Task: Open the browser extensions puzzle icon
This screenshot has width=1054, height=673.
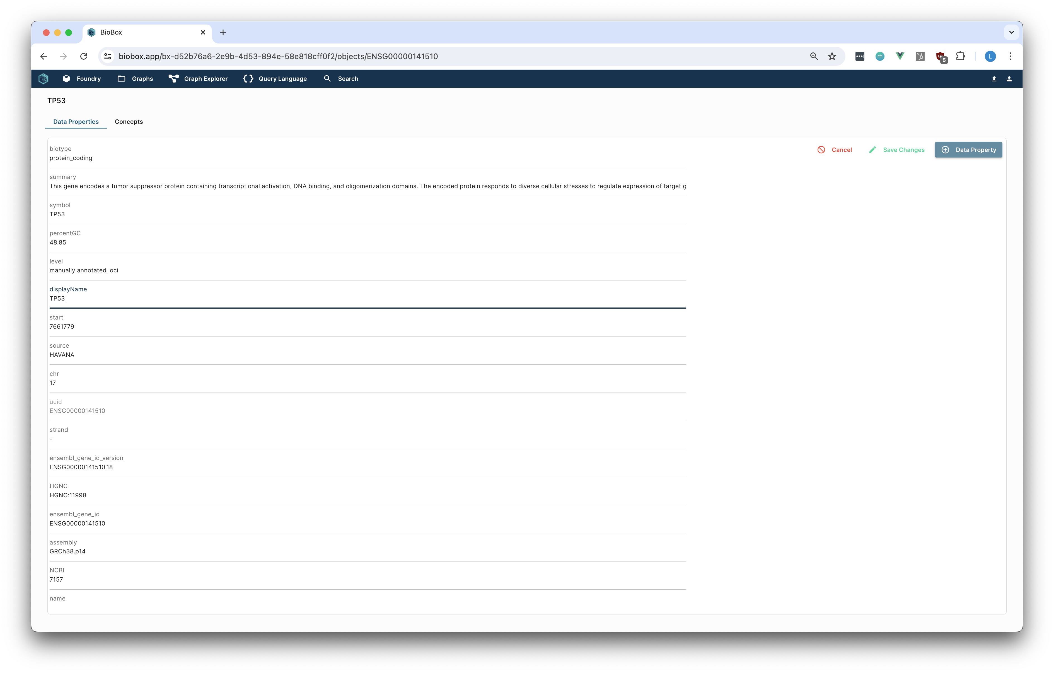Action: coord(960,56)
